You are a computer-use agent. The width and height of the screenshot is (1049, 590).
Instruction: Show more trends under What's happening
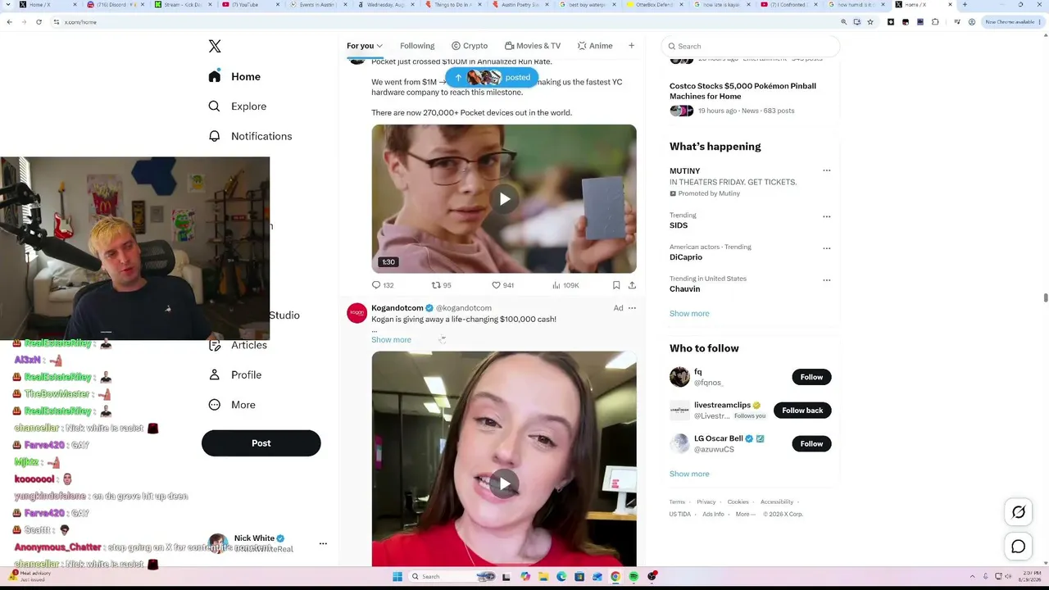689,314
